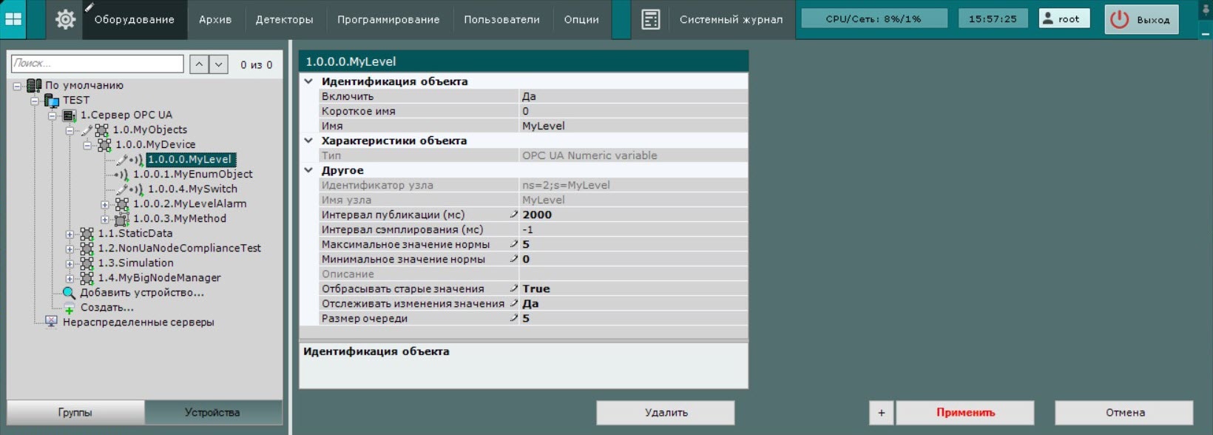This screenshot has width=1213, height=435.
Task: Toggle Отбрасывать старые значения True value
Action: [x=632, y=289]
